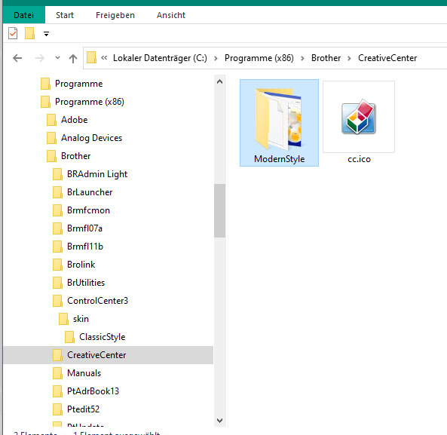Image resolution: width=447 pixels, height=435 pixels.
Task: Open dropdown arrow after Lokaler Datenträger (C:)
Action: click(216, 59)
